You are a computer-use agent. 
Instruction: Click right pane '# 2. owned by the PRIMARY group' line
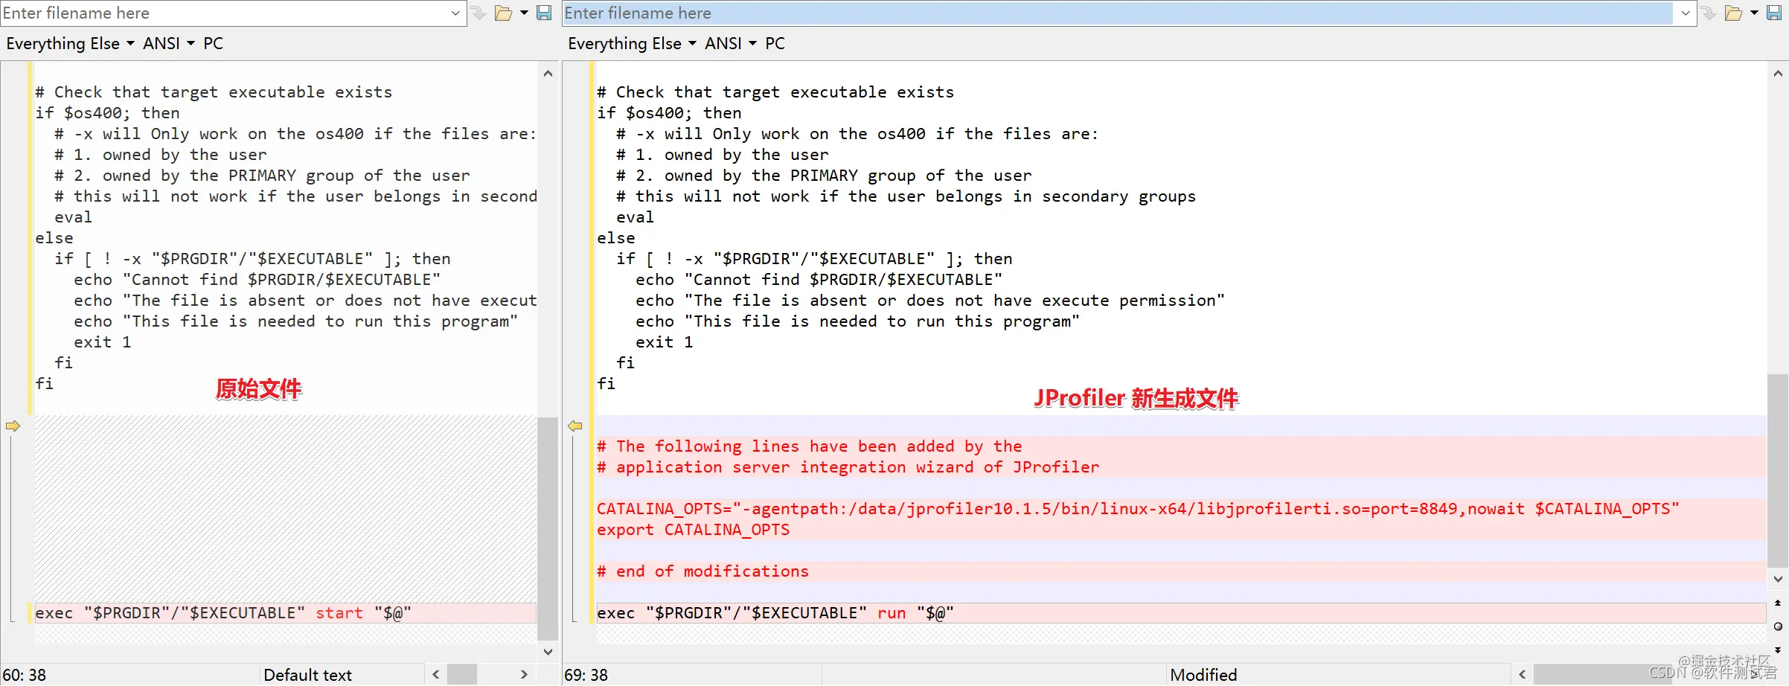coord(824,176)
